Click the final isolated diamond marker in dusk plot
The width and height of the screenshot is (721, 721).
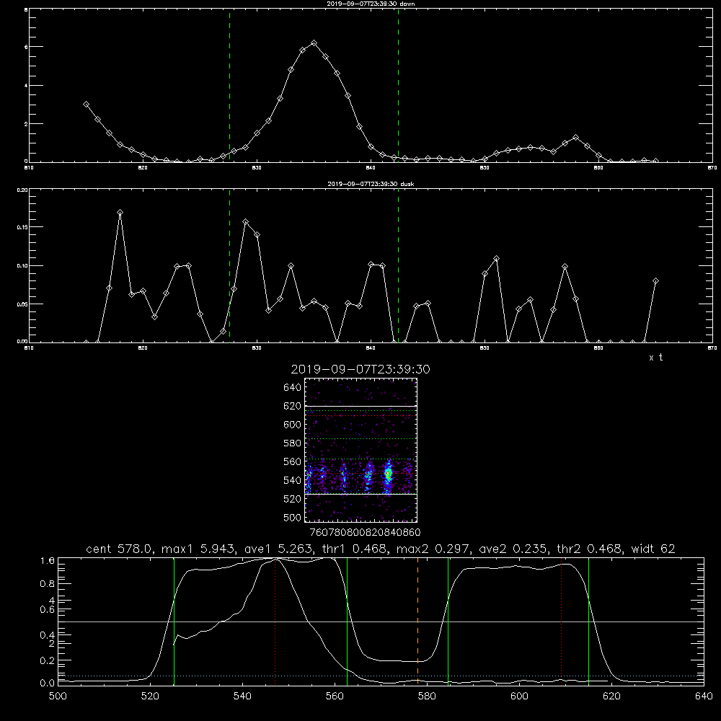[655, 281]
